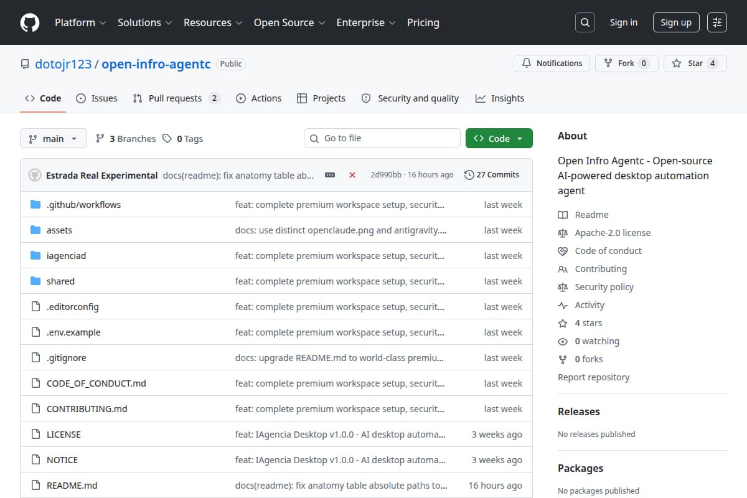Open the CONTRIBUTING.md file

(x=87, y=409)
